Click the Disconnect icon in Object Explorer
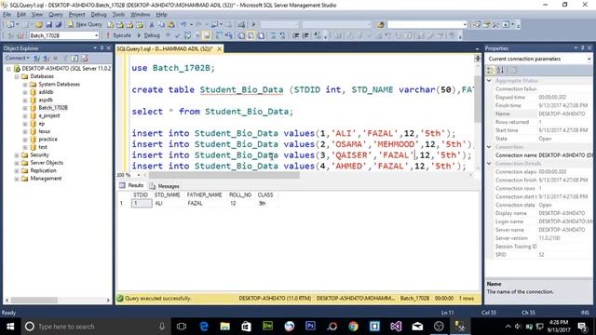The height and width of the screenshot is (335, 596). point(47,58)
